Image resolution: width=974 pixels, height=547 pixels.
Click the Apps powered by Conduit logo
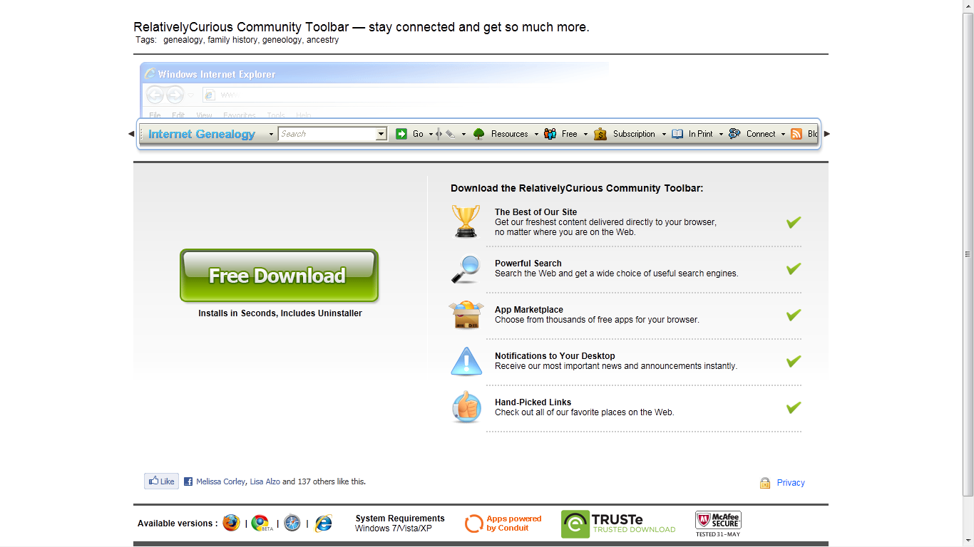coord(503,523)
